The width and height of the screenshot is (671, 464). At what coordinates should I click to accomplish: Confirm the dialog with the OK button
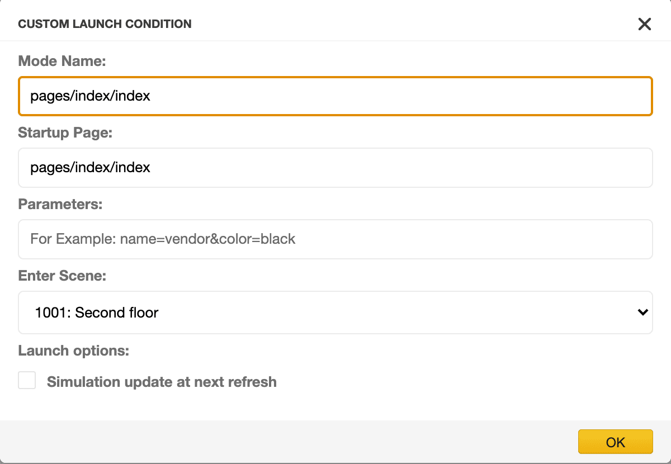(x=615, y=442)
